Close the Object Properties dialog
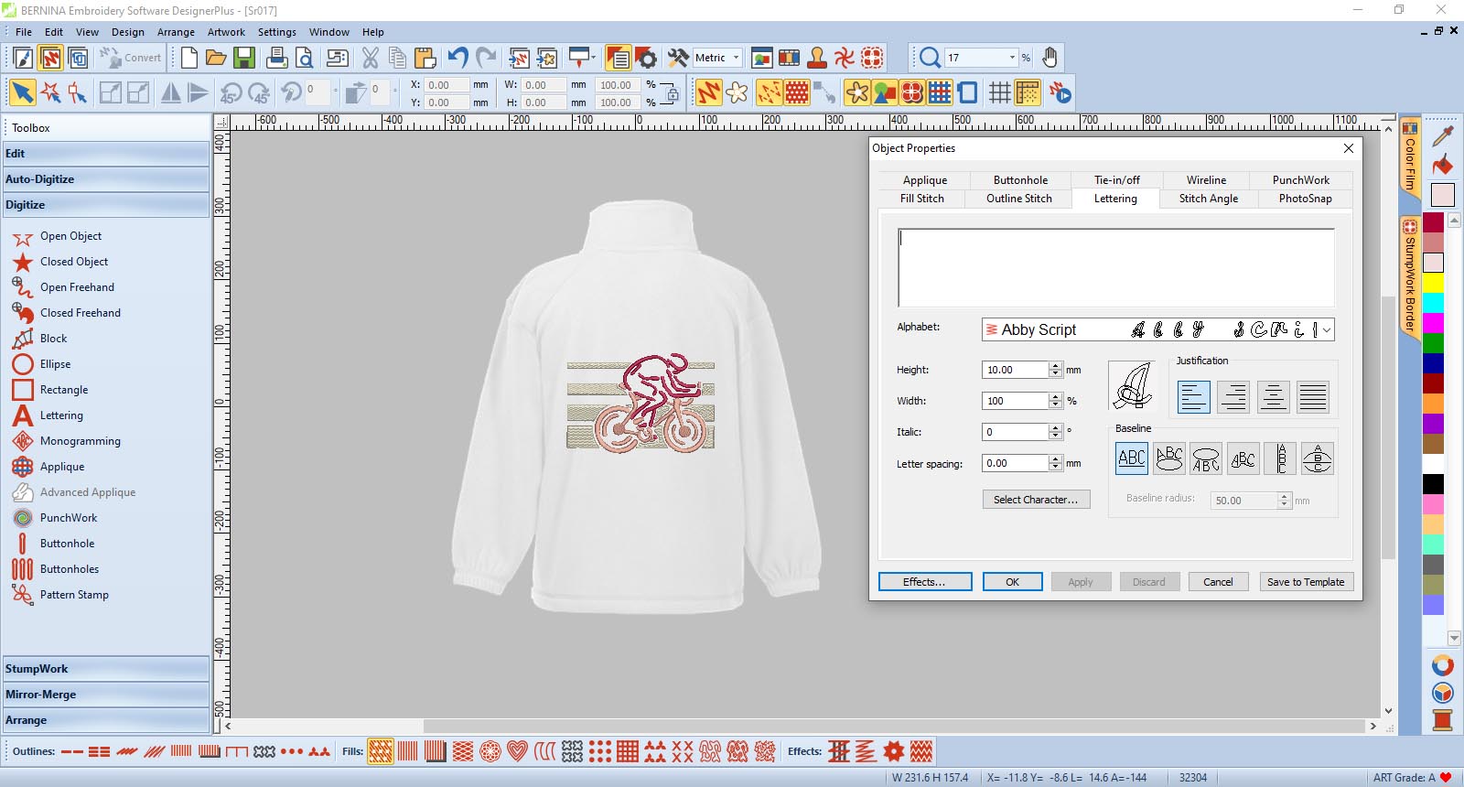 click(x=1348, y=148)
